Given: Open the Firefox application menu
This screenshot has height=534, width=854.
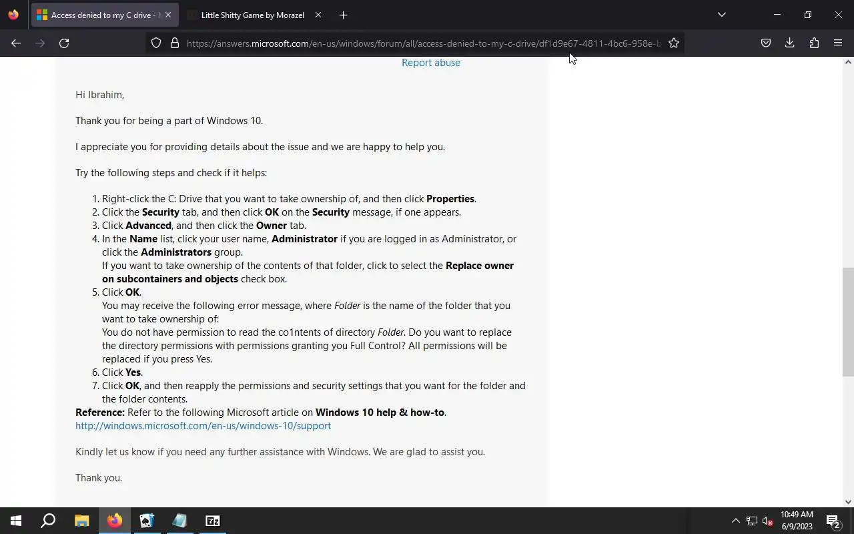Looking at the screenshot, I should pyautogui.click(x=838, y=43).
